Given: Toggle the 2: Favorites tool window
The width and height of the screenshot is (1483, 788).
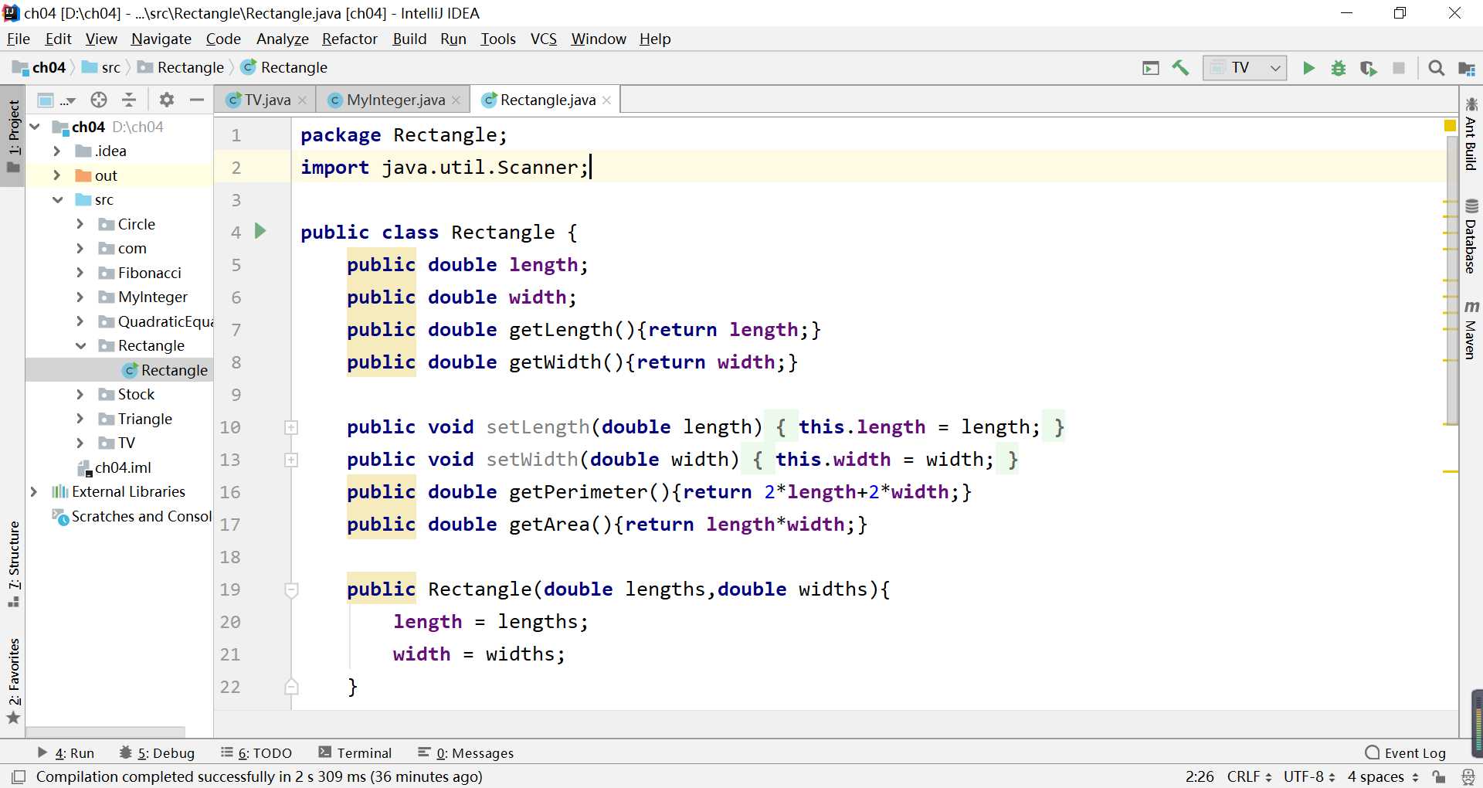Looking at the screenshot, I should tap(13, 681).
